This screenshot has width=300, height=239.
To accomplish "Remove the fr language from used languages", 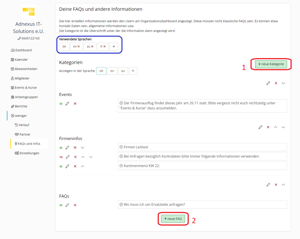I will (x=105, y=47).
